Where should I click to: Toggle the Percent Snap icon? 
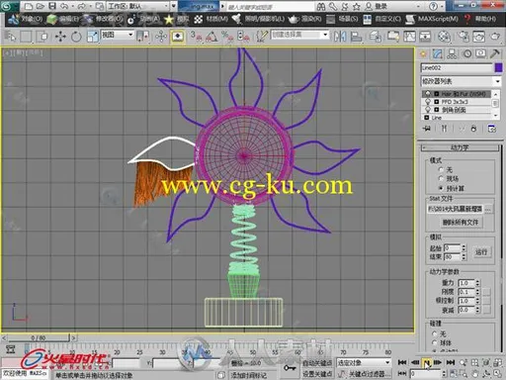[x=227, y=36]
